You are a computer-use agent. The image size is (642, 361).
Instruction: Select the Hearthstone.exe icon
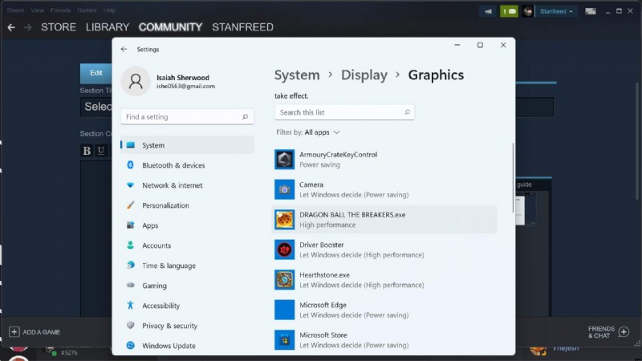[284, 279]
